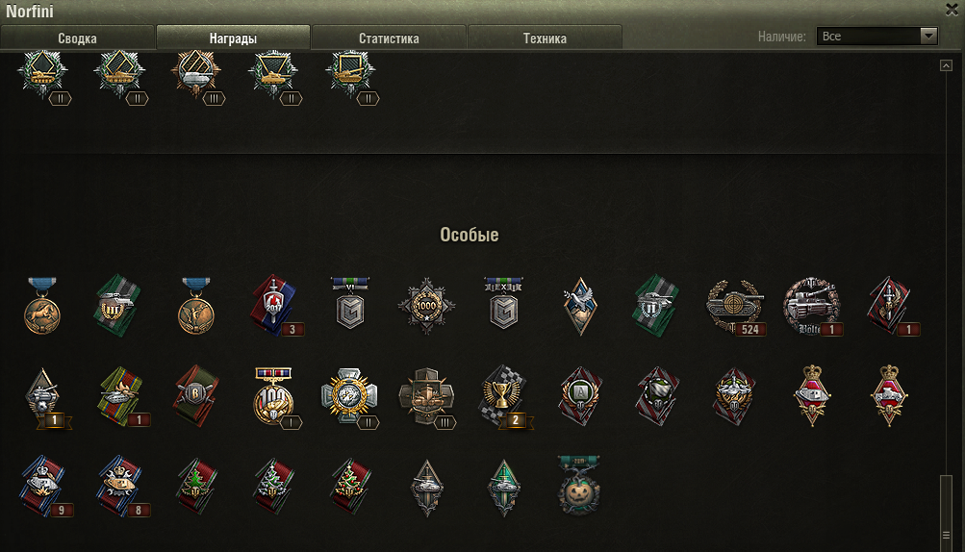Image resolution: width=965 pixels, height=552 pixels.
Task: Select the Halloween pumpkin medal
Action: (x=578, y=486)
